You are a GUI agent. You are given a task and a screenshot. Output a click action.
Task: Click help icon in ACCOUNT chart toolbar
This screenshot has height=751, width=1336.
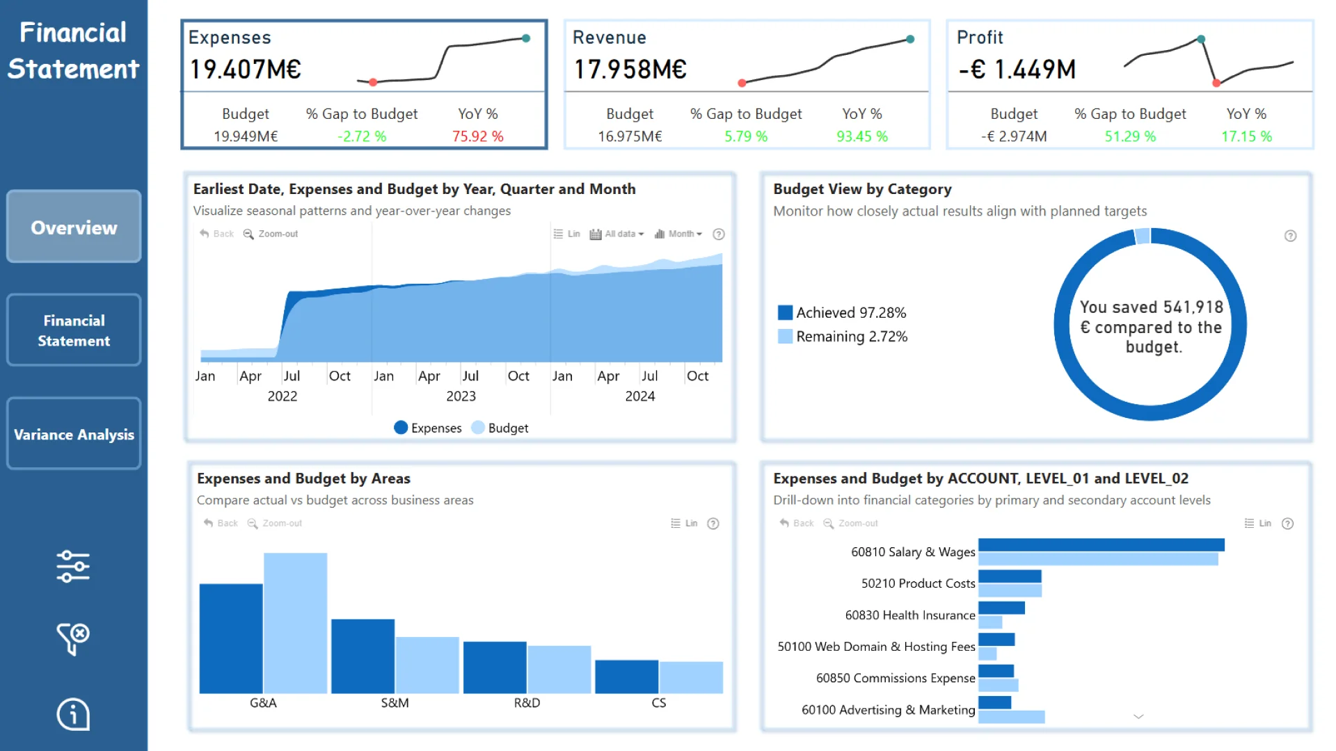coord(1287,524)
